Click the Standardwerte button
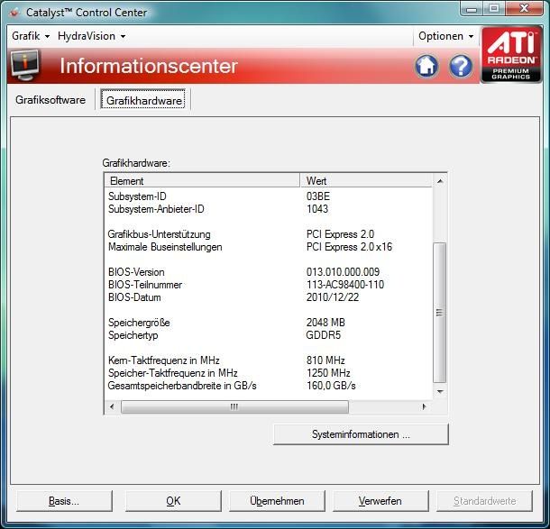Viewport: 550px width, 529px height. pos(485,501)
